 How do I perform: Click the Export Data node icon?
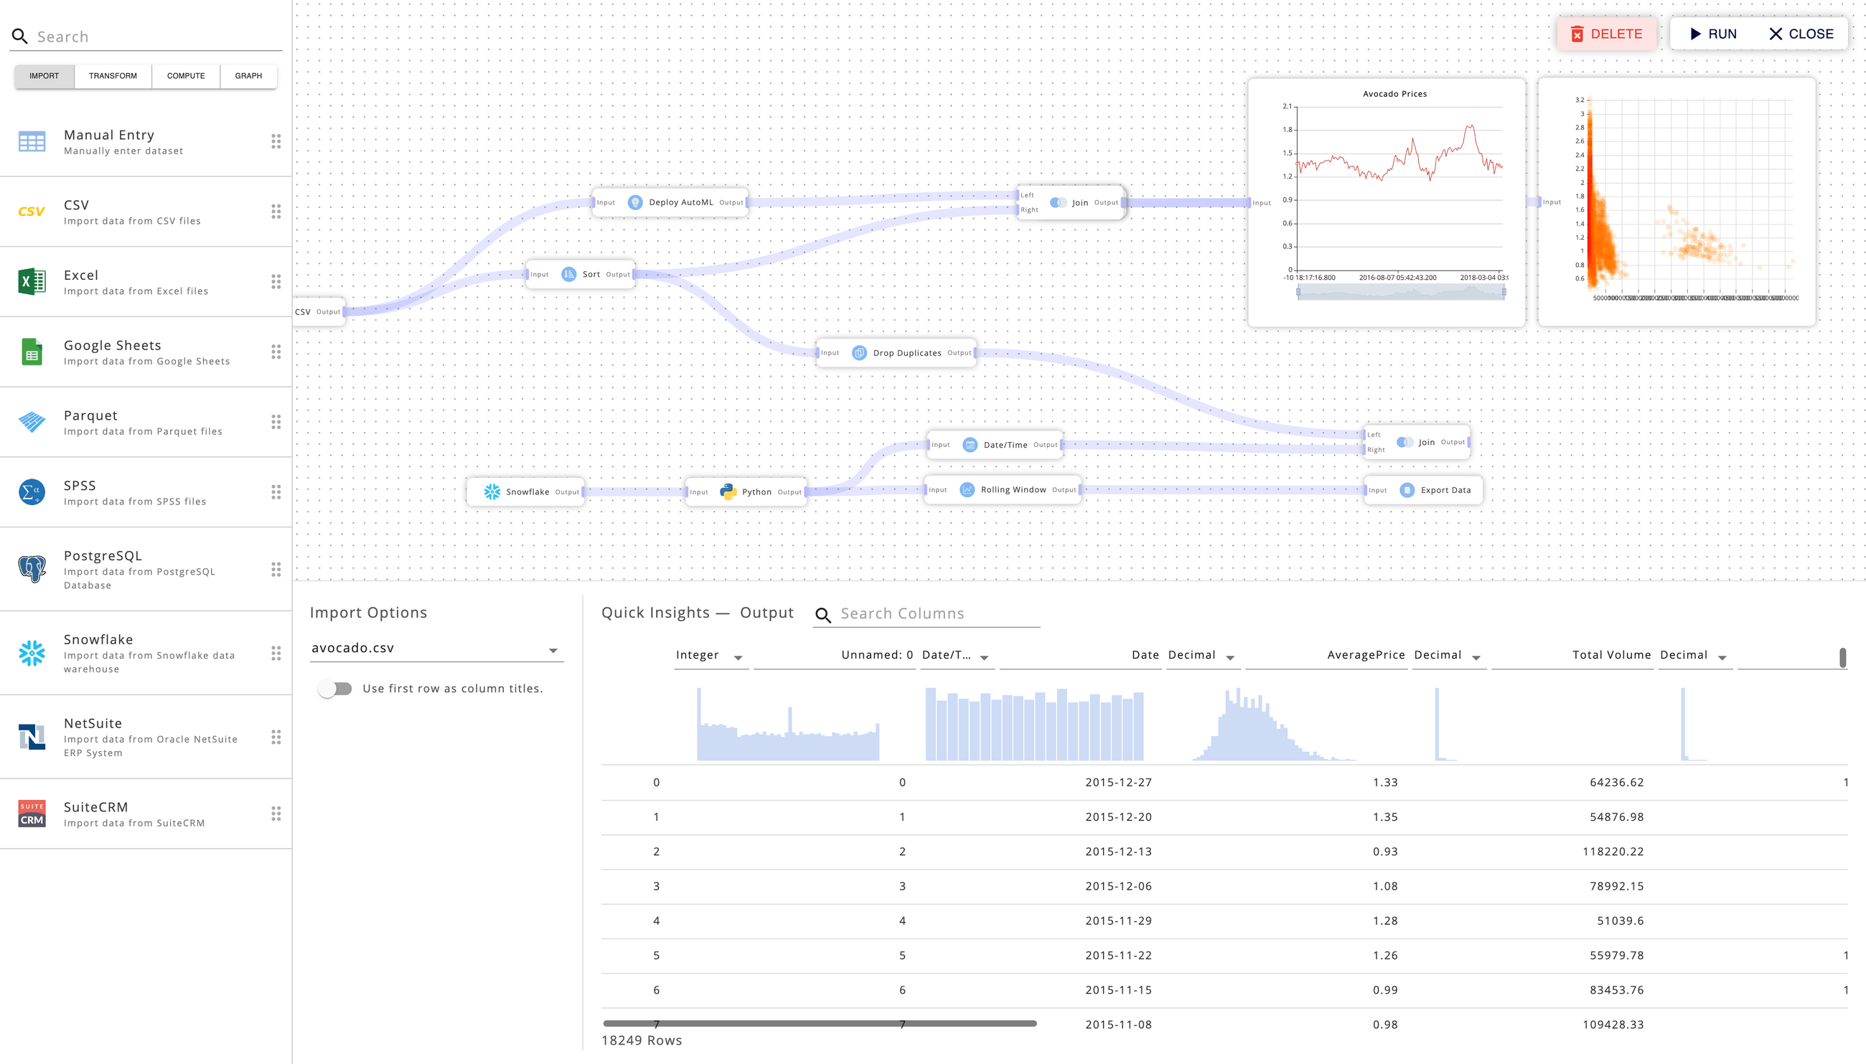1407,490
